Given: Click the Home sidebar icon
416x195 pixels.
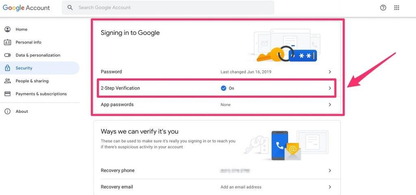Looking at the screenshot, I should [7, 29].
